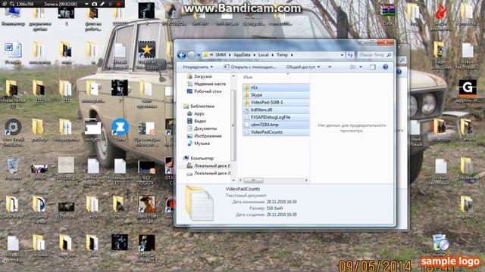The height and width of the screenshot is (272, 485).
Task: Open the Музыка library
Action: click(x=199, y=144)
